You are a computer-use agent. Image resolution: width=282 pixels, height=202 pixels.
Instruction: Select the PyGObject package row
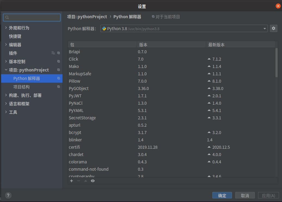click(172, 89)
